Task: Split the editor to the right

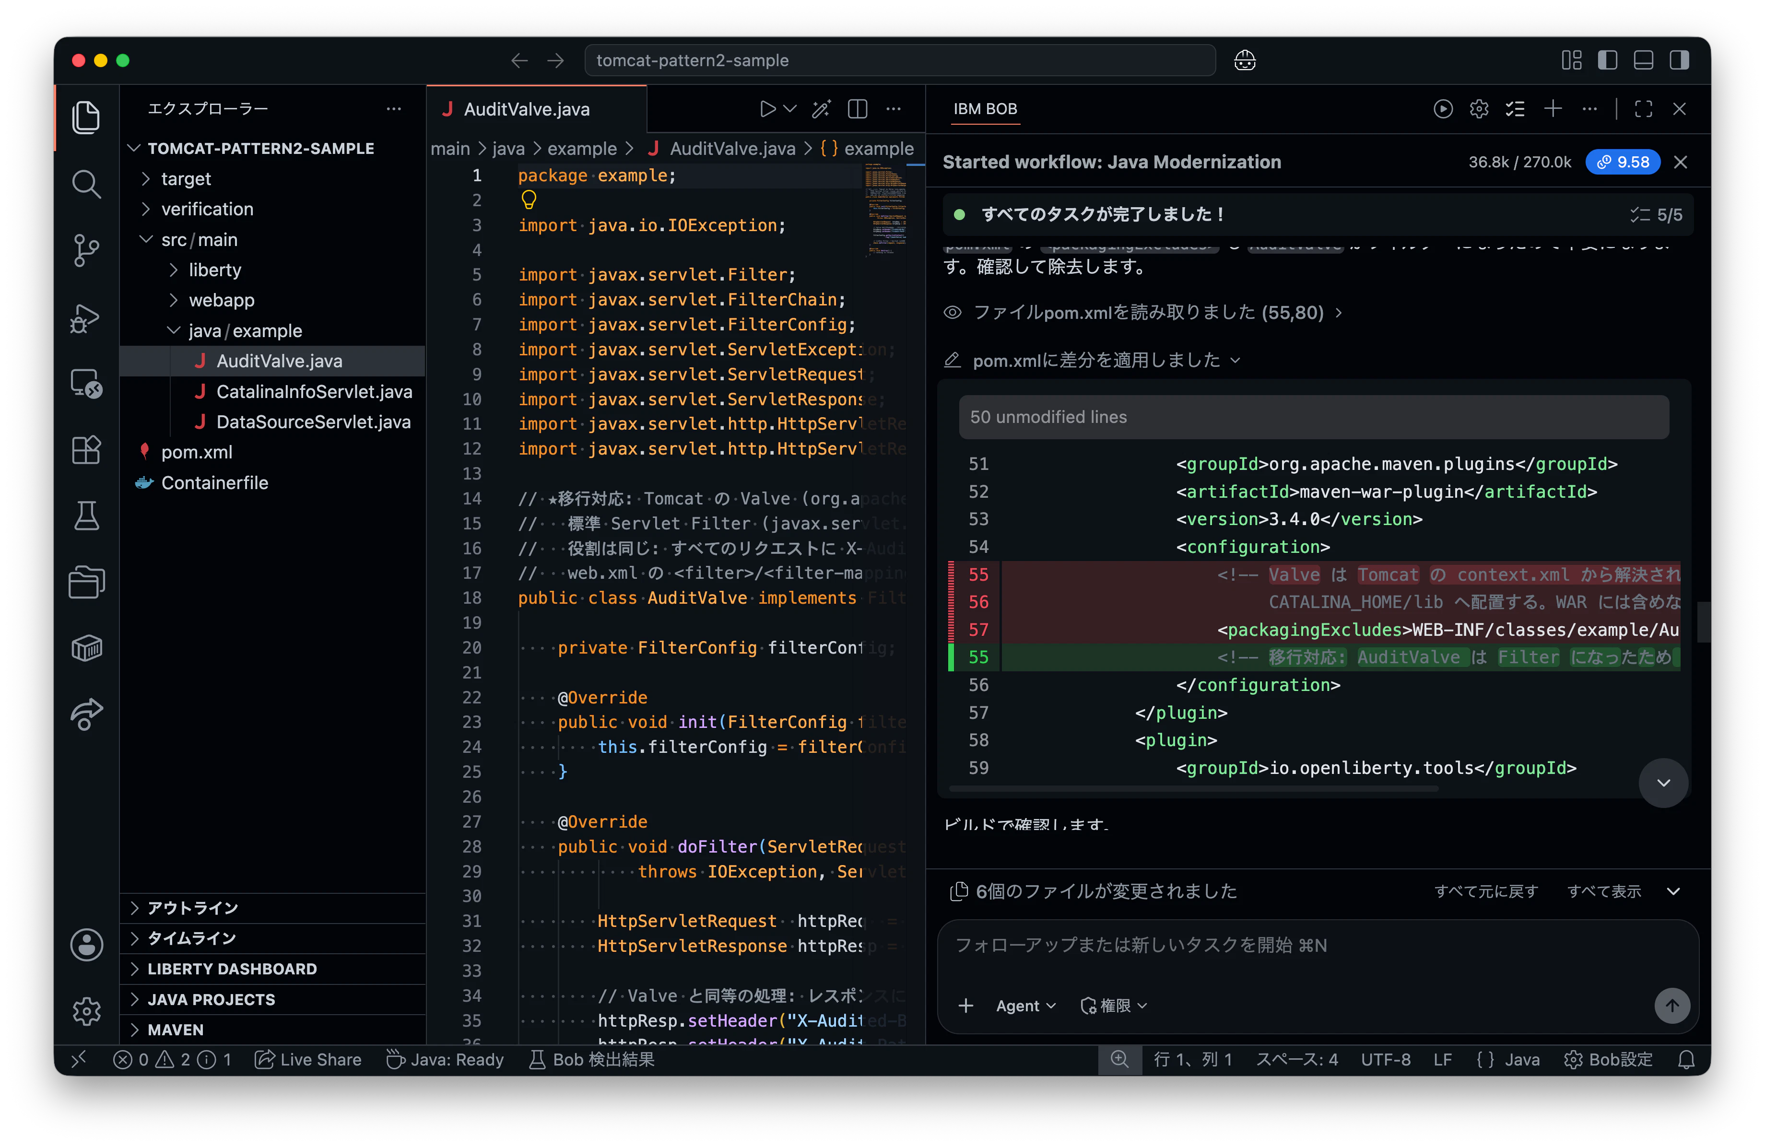Action: [x=857, y=109]
